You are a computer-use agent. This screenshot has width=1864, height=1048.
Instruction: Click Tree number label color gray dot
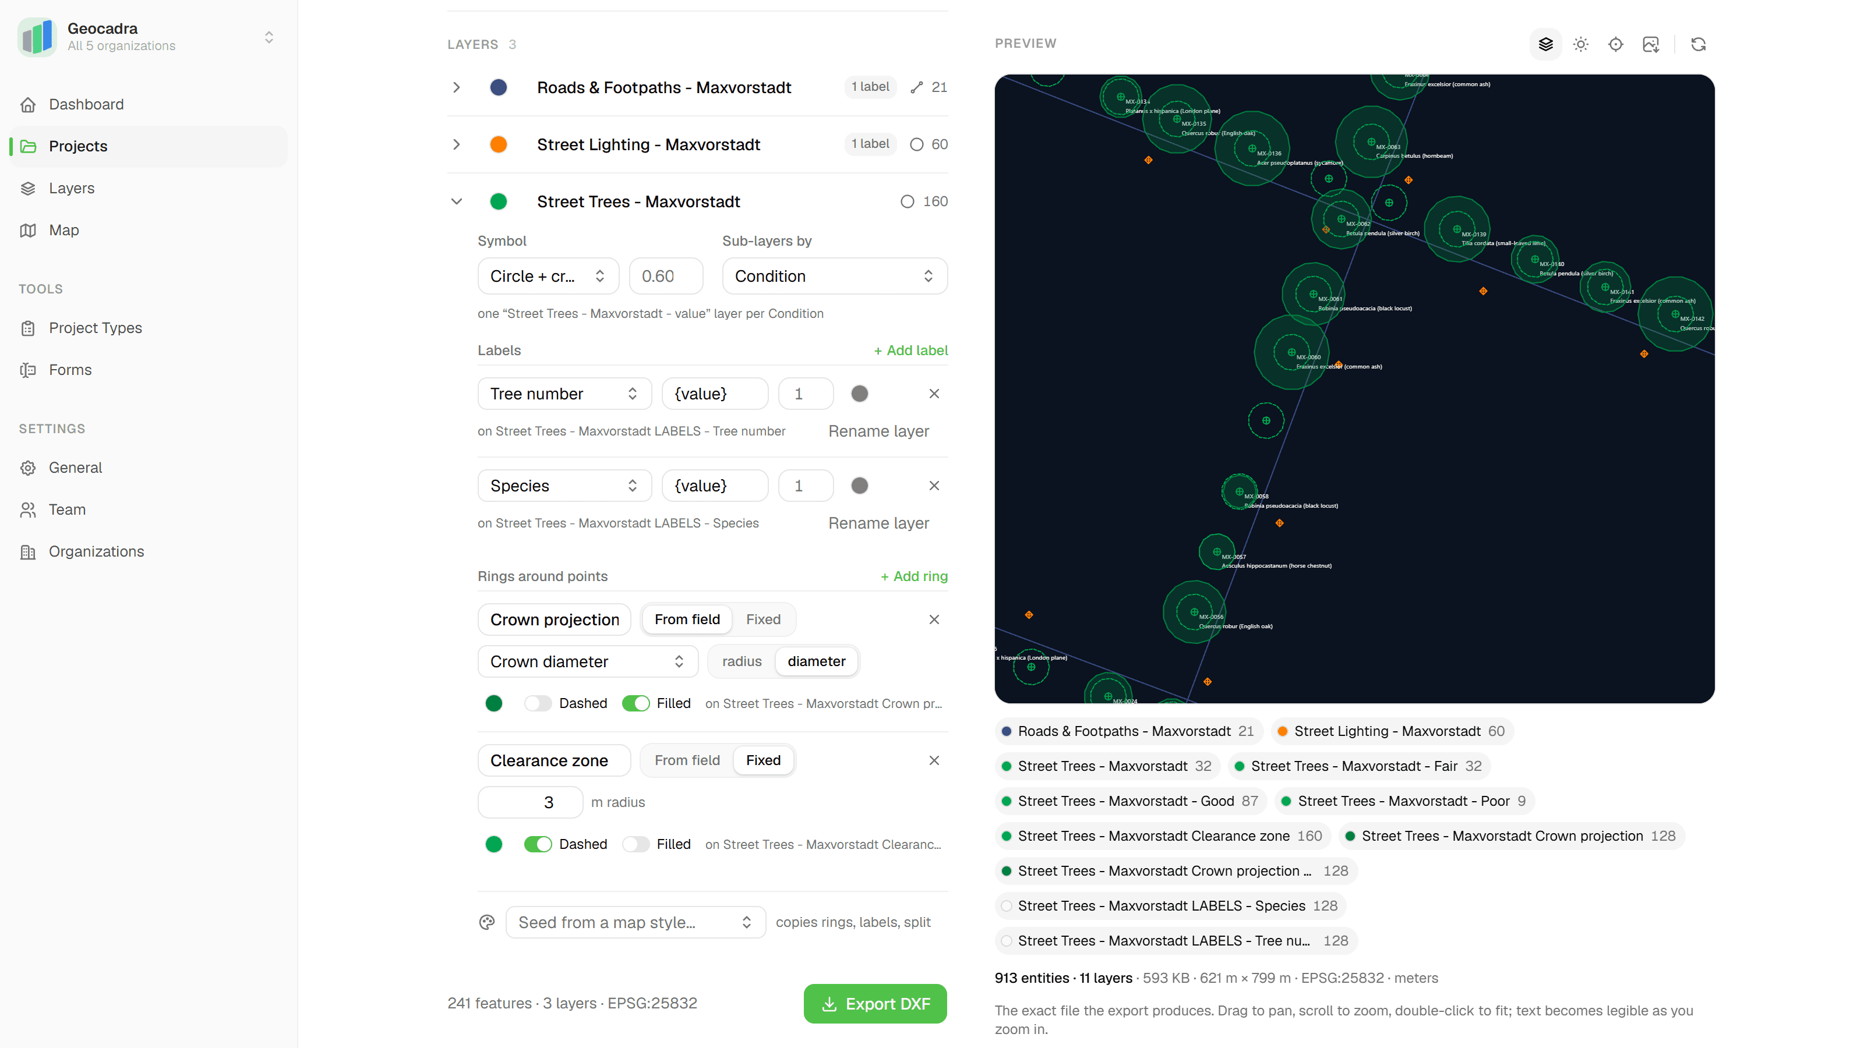pyautogui.click(x=860, y=394)
